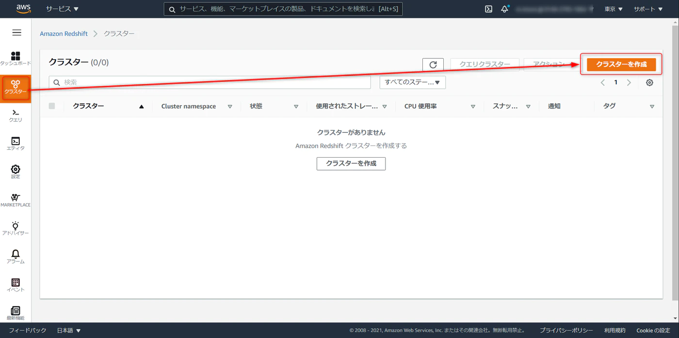Click the orange クラスターを作成 button

(x=621, y=64)
